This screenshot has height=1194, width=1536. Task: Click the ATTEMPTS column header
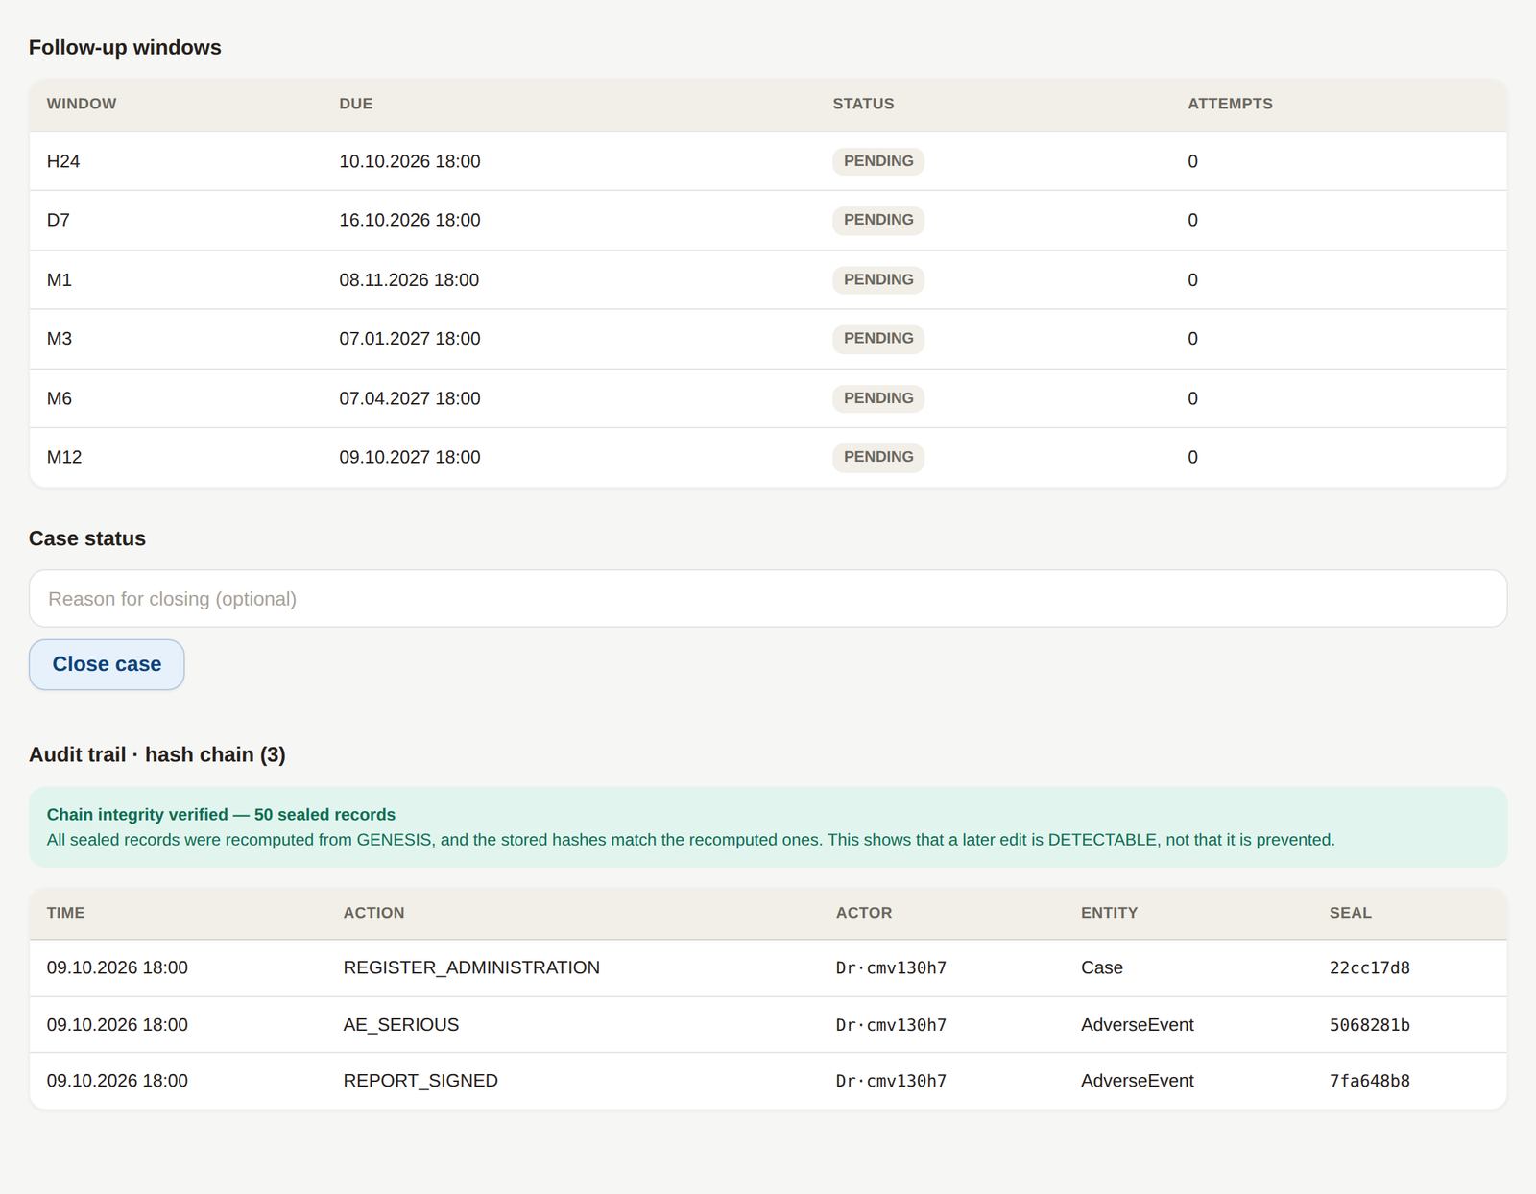tap(1230, 104)
